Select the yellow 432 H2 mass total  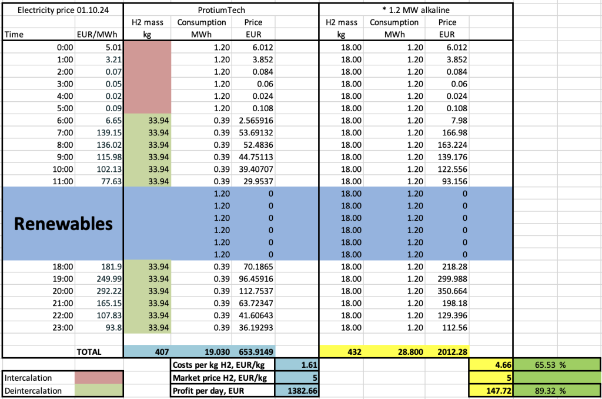click(x=342, y=352)
